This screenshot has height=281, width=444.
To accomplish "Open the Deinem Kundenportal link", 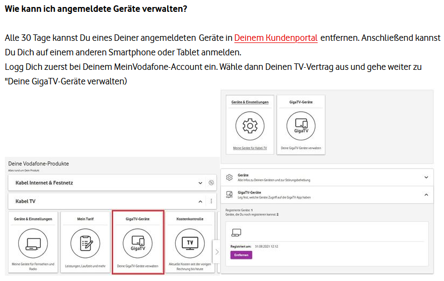I will tap(276, 38).
